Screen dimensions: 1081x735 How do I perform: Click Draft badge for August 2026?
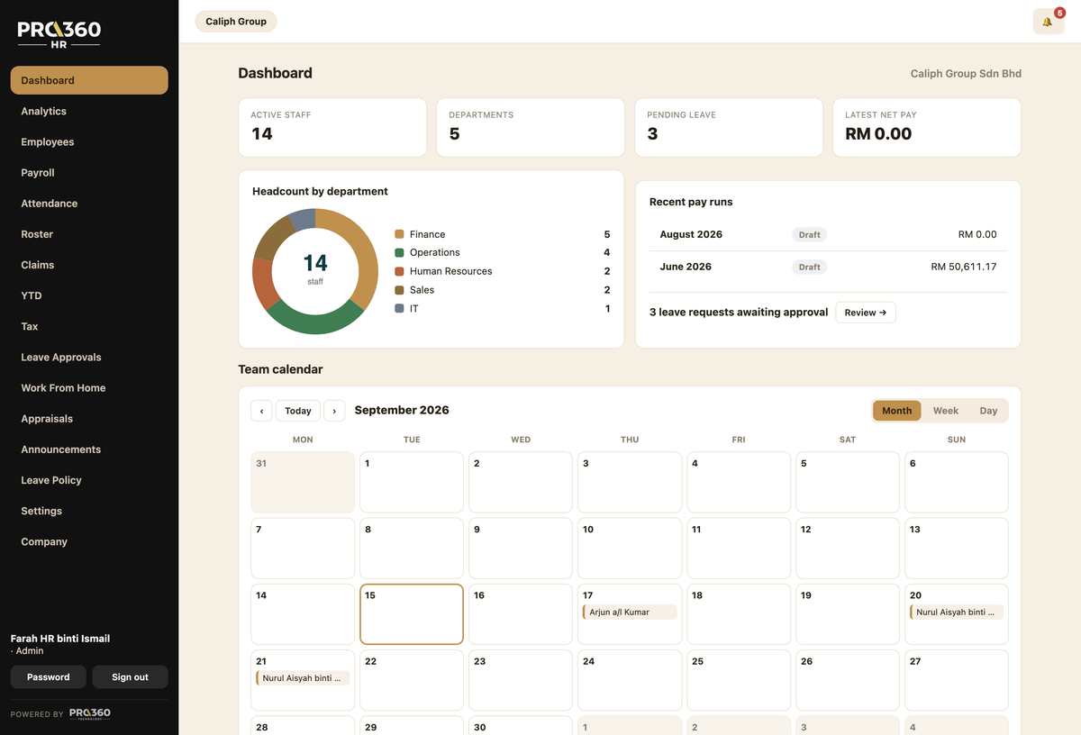810,234
